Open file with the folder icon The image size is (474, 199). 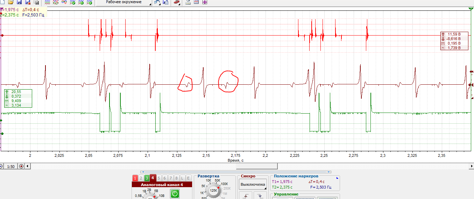10,2
